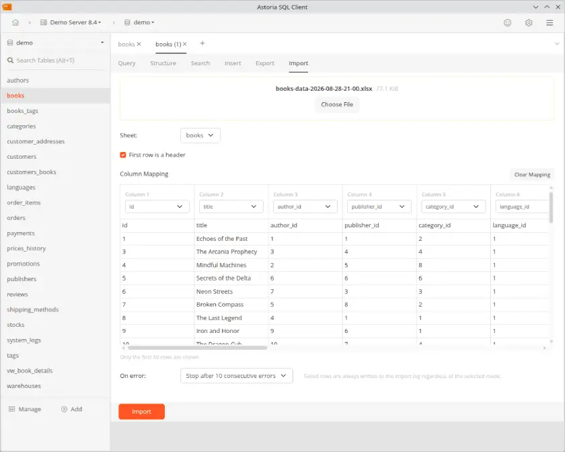The height and width of the screenshot is (452, 565).
Task: Click file name books-data-2026-08-28-21-00.xlsx
Action: (x=324, y=89)
